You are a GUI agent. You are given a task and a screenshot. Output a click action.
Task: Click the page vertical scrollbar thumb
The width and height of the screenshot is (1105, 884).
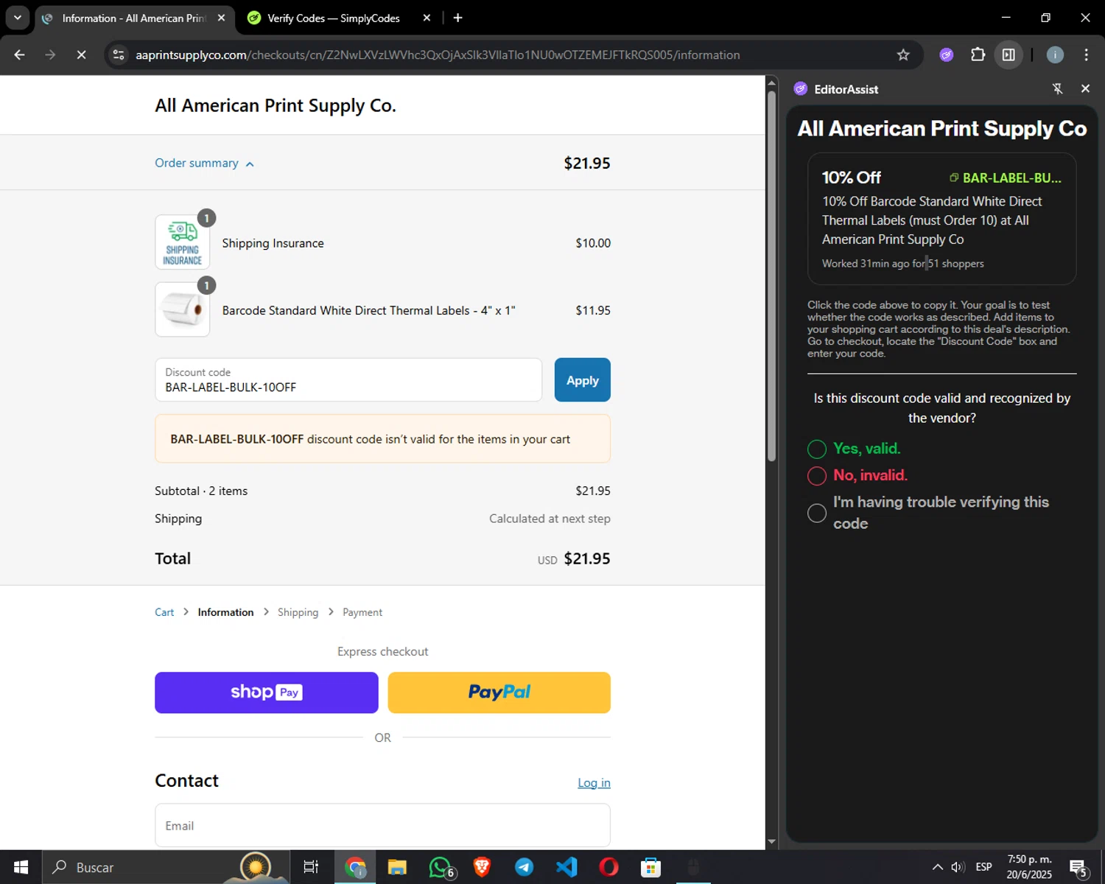point(771,276)
